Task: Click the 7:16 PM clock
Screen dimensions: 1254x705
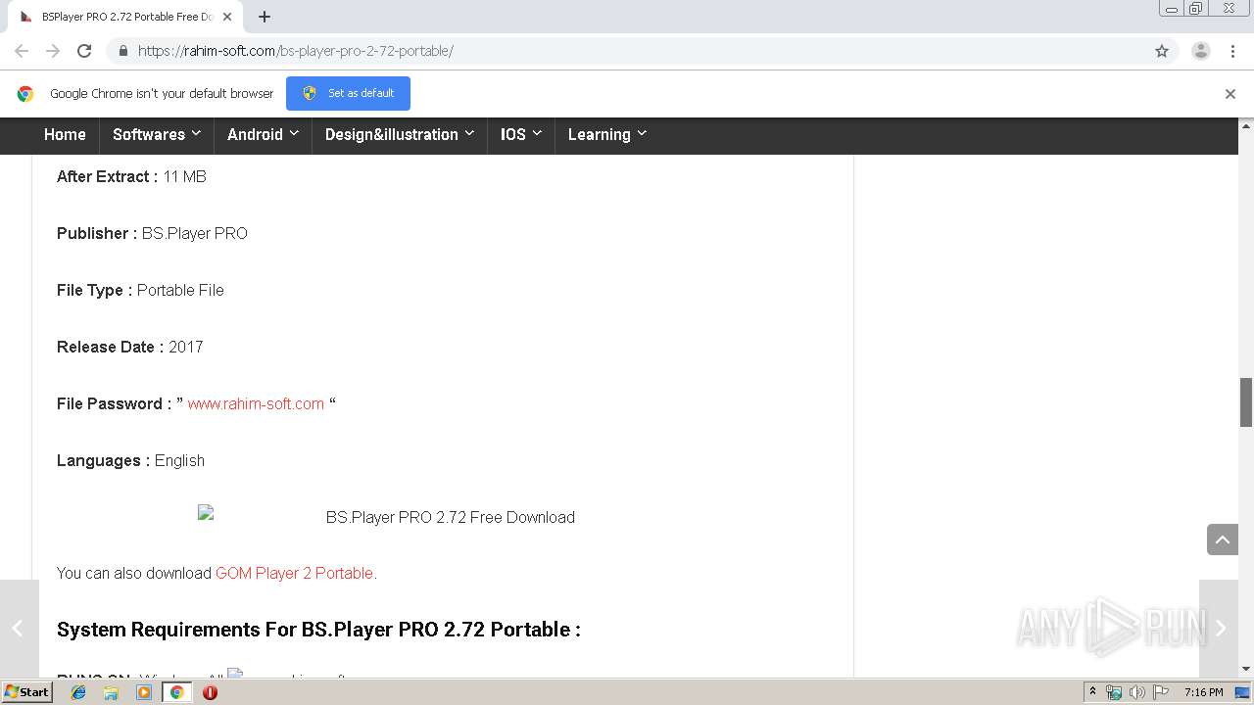Action: [x=1203, y=692]
